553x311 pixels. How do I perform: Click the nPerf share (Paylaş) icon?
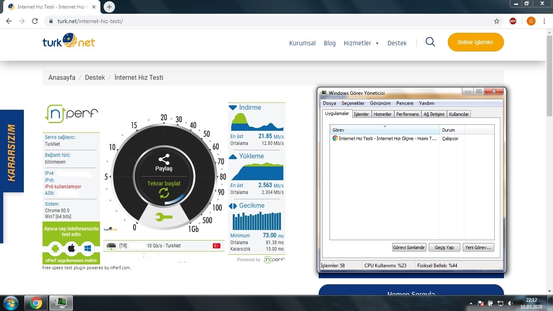(164, 159)
